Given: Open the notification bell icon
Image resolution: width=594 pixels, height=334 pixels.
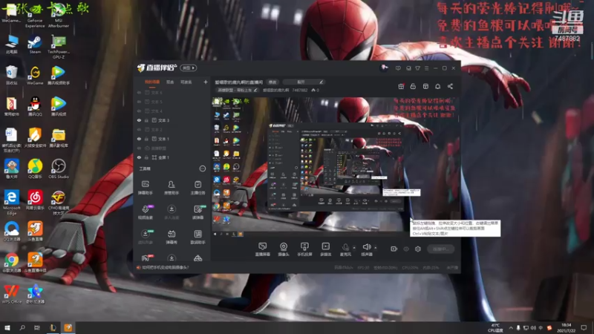Looking at the screenshot, I should pyautogui.click(x=437, y=86).
